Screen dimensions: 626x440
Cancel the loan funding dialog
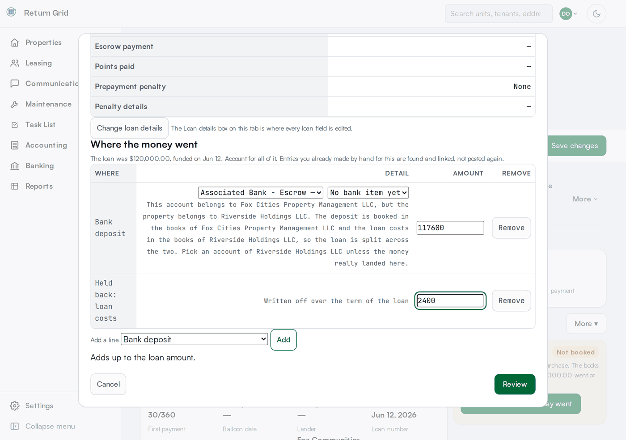pos(108,384)
